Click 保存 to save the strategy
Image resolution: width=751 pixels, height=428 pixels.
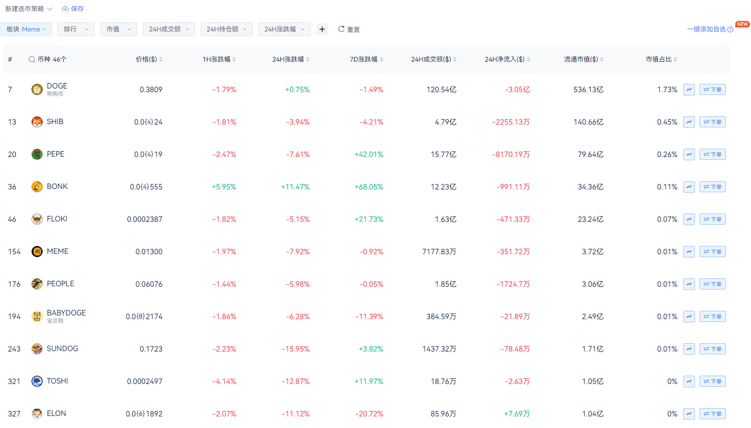coord(73,9)
